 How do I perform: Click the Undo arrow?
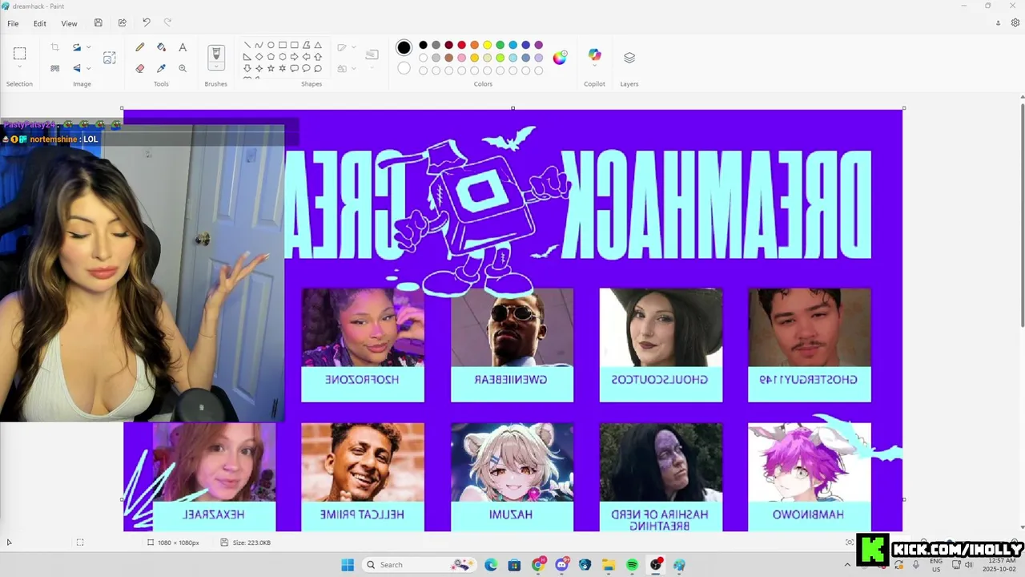tap(146, 23)
